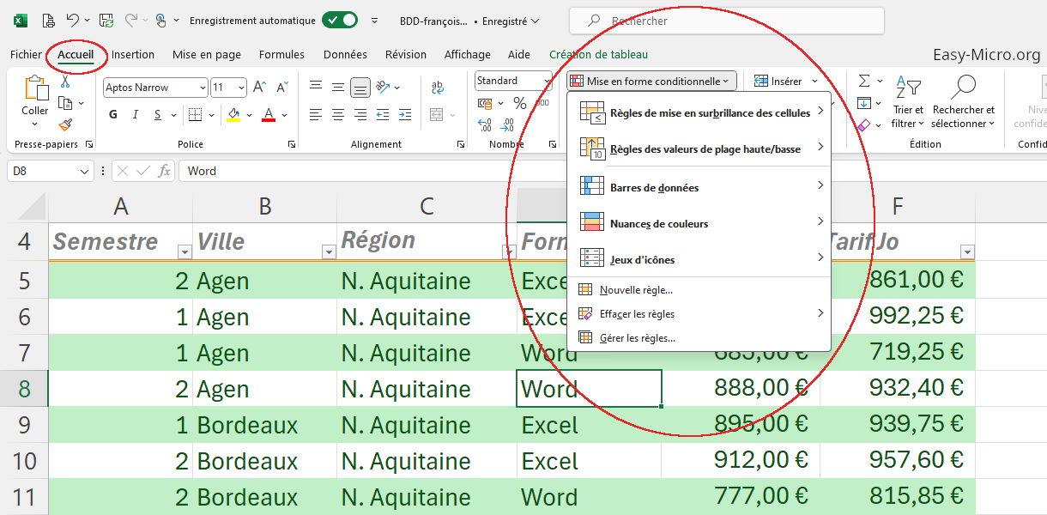Open the Enregistré file status dropdown
Viewport: 1047px width, 515px height.
click(x=511, y=21)
